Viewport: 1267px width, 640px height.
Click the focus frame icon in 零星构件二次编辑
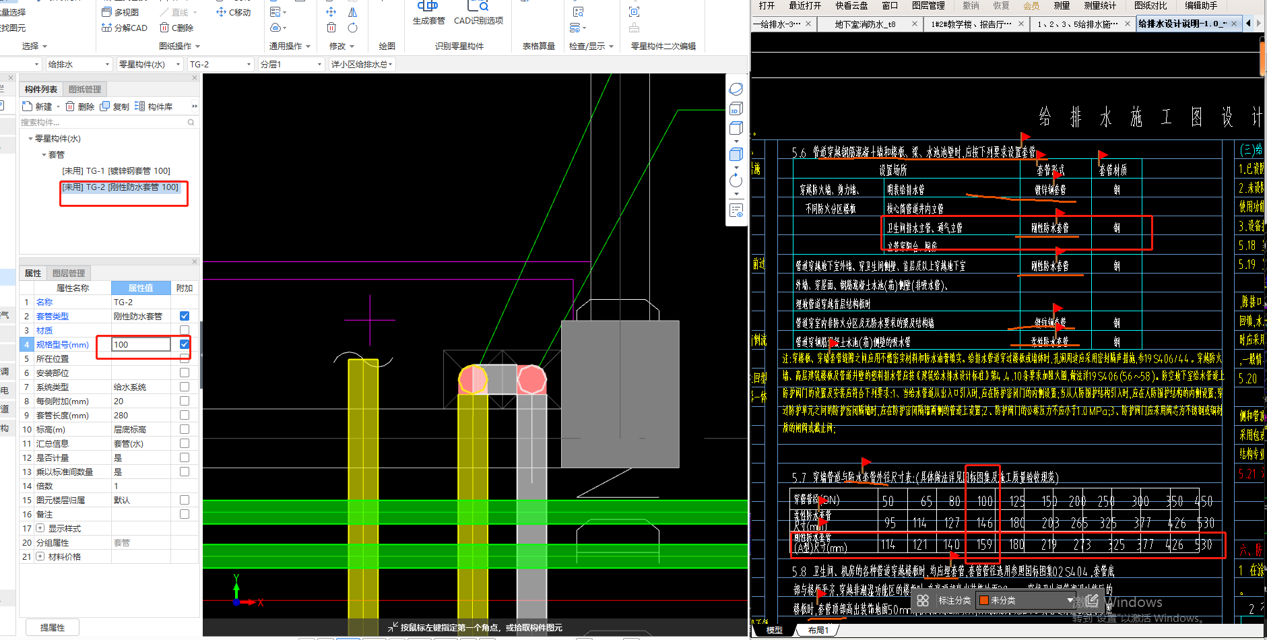pos(634,12)
